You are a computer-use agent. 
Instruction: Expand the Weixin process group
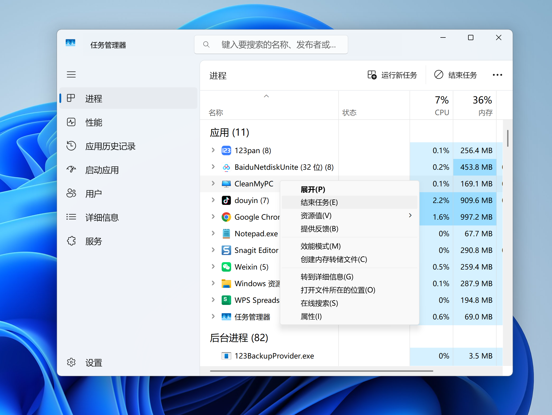[x=213, y=267]
